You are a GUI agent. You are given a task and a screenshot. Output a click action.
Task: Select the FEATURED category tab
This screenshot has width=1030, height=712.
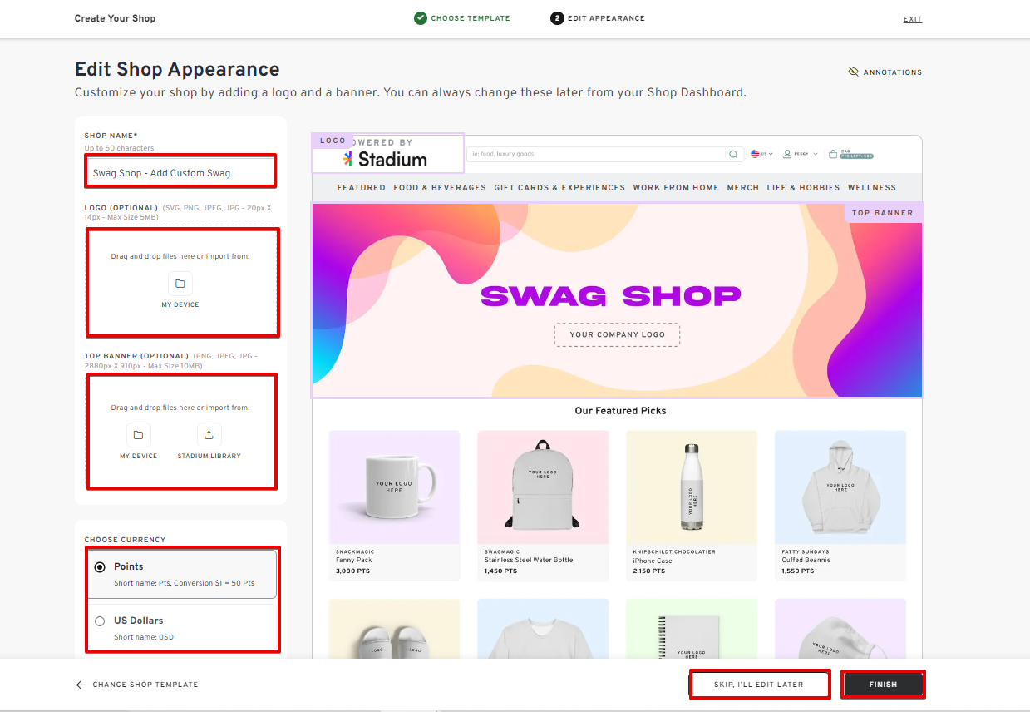[361, 187]
